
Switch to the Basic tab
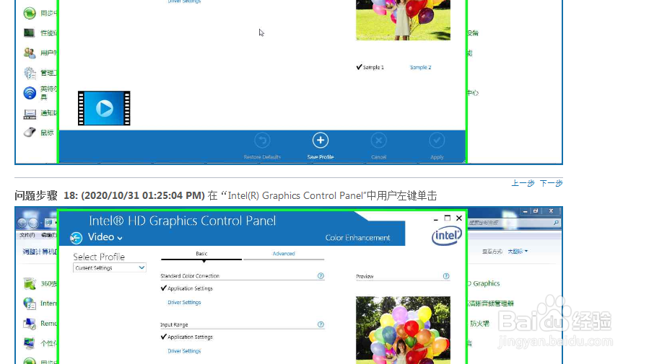[x=201, y=254]
